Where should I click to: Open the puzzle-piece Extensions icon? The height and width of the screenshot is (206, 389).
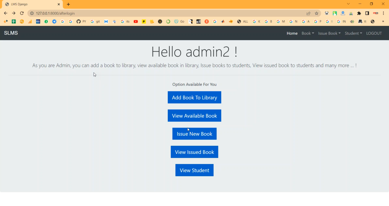[359, 13]
